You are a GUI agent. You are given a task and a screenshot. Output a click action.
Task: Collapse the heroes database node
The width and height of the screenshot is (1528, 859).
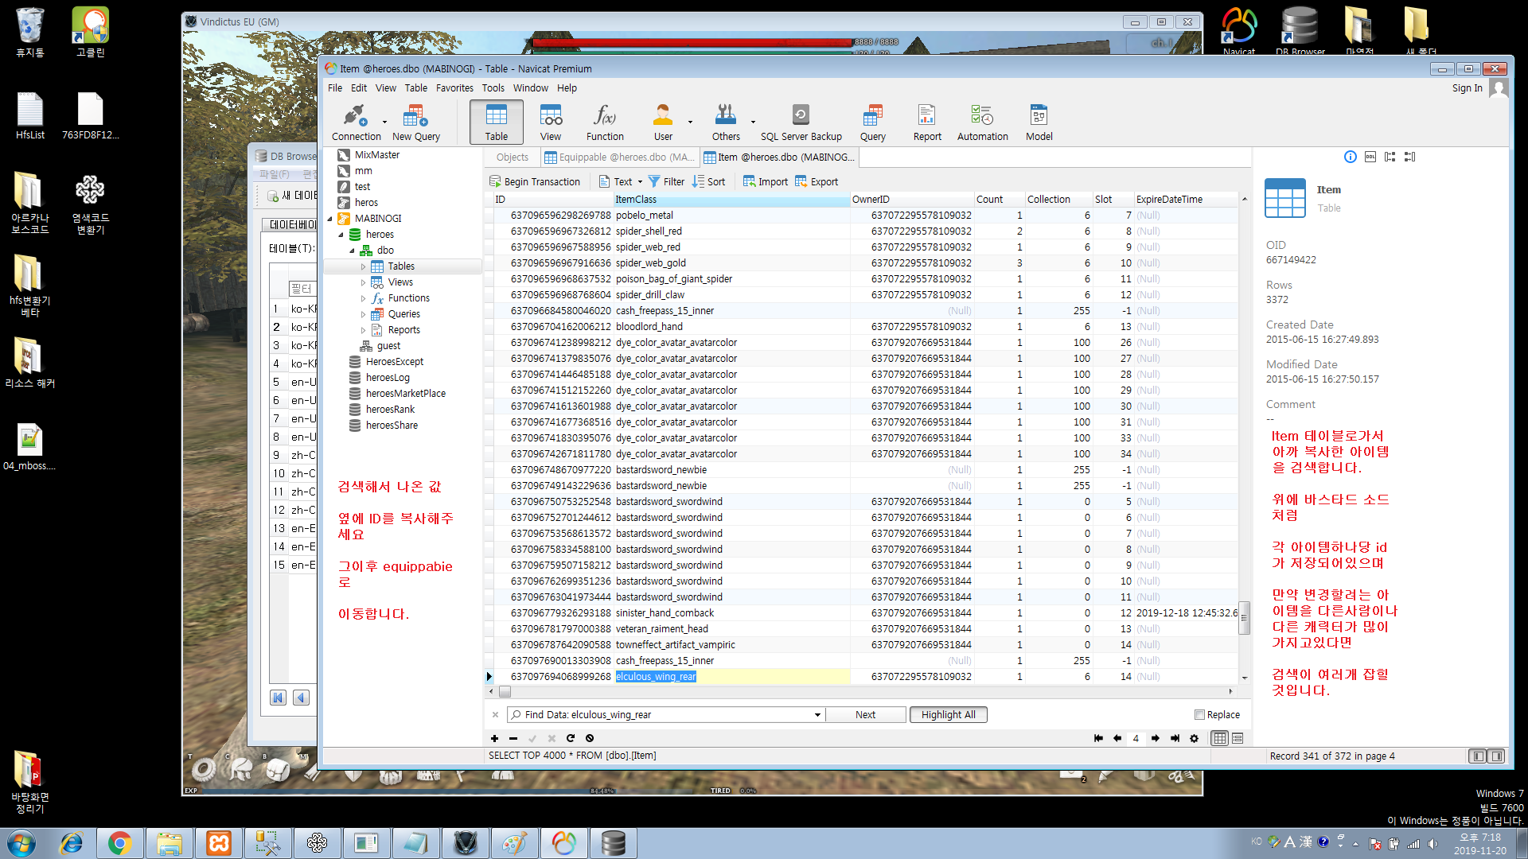pos(341,235)
